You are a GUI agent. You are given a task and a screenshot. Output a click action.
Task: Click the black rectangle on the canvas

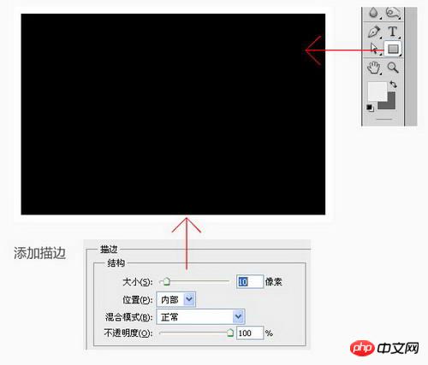[173, 114]
